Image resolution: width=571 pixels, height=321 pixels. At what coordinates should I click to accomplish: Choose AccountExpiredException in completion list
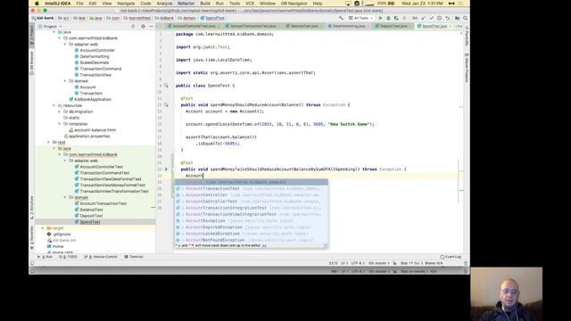[x=252, y=227]
